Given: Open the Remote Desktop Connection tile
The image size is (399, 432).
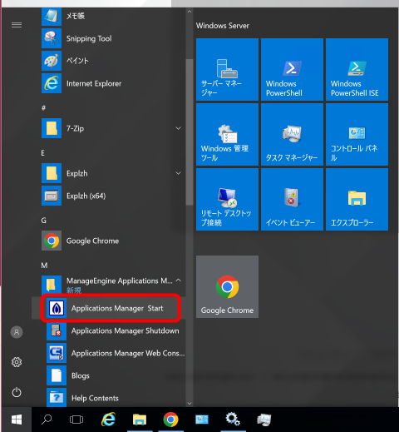Looking at the screenshot, I should pyautogui.click(x=227, y=199).
